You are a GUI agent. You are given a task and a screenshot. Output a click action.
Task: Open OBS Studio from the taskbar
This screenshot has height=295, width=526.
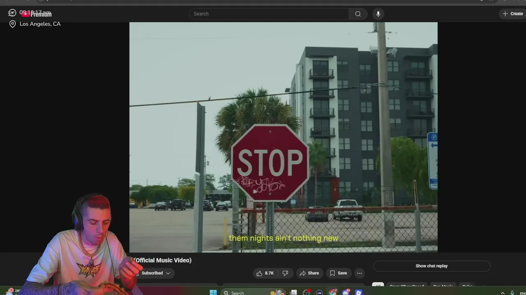[x=307, y=293]
